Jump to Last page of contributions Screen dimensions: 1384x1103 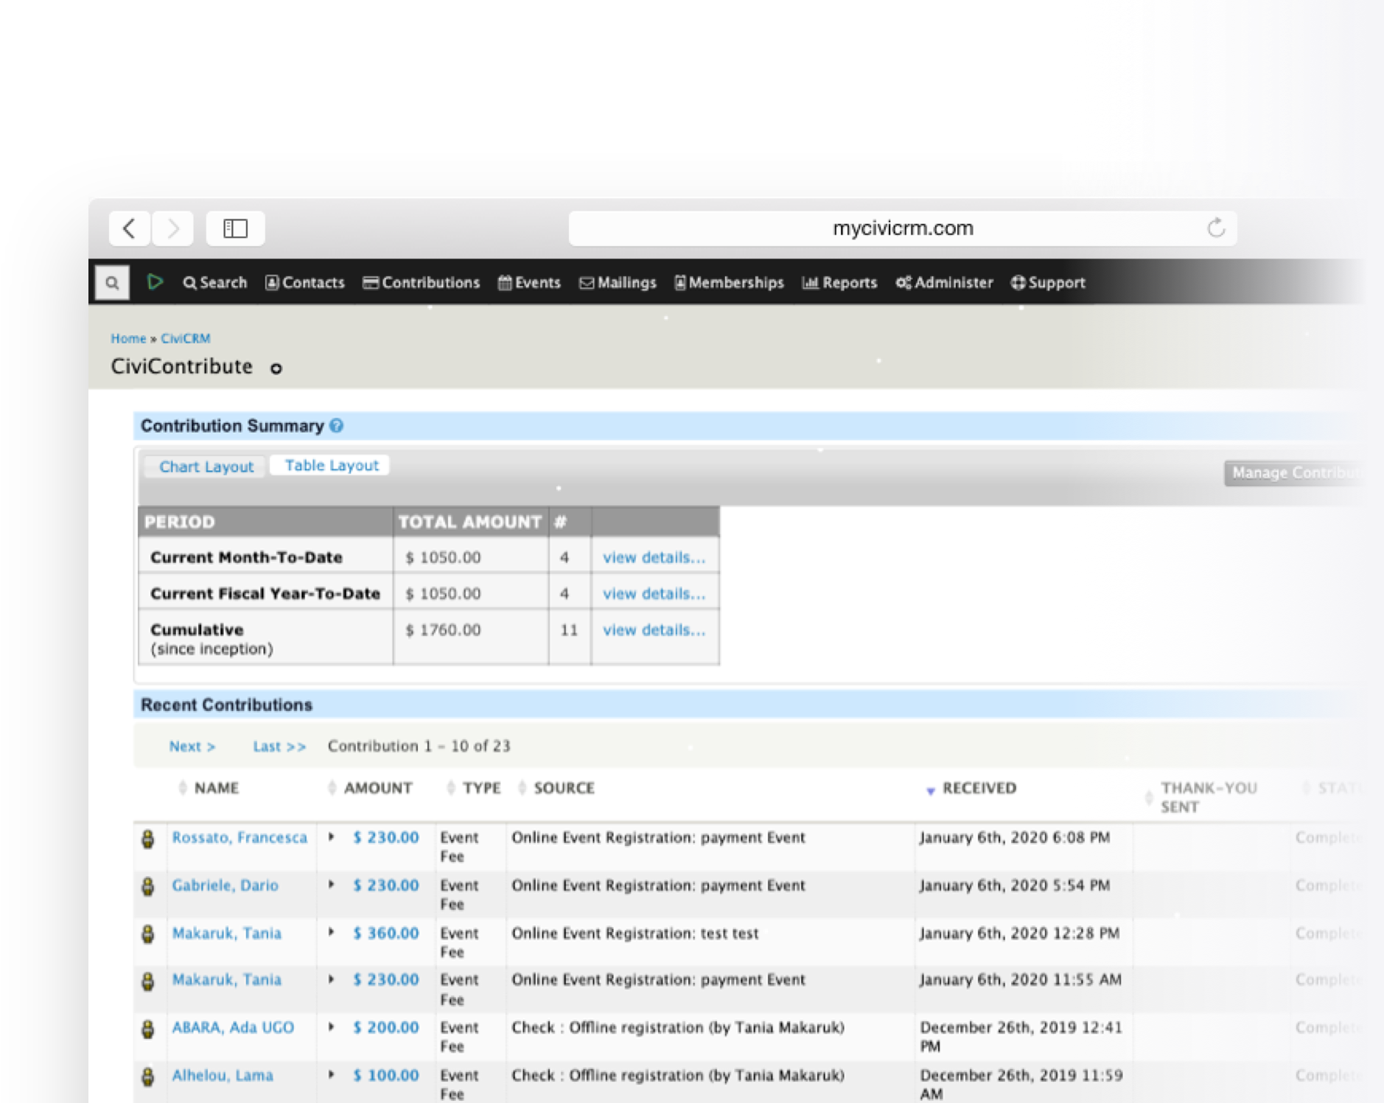(279, 746)
